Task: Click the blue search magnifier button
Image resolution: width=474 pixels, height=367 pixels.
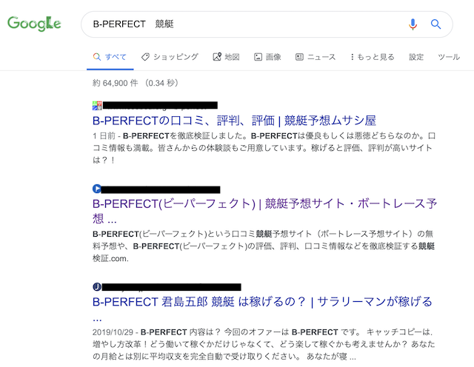Action: click(435, 24)
